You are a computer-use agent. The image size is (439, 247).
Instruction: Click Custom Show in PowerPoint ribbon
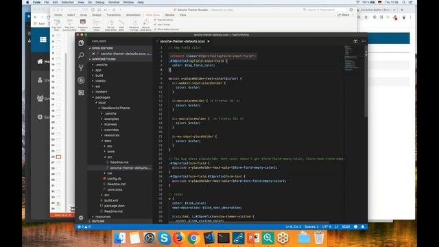pos(96,25)
